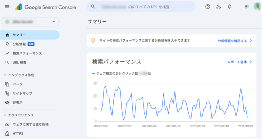This screenshot has width=262, height=139.
Task: Go to 検索パフォーマンス in sidebar
Action: [x=27, y=53]
